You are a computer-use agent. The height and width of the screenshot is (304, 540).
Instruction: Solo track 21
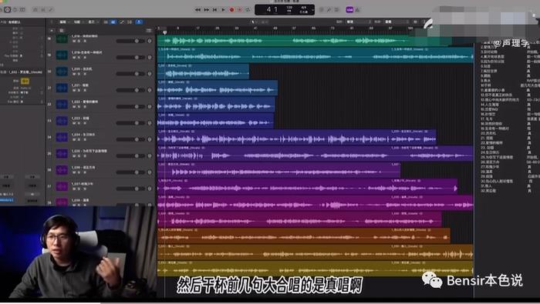[79, 90]
